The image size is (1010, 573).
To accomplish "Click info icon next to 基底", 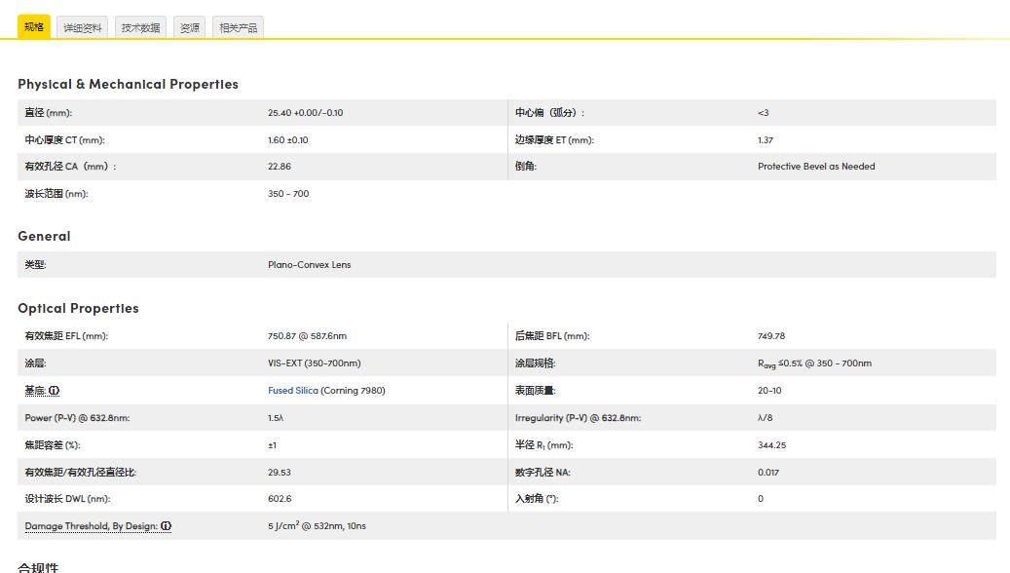I will (55, 391).
